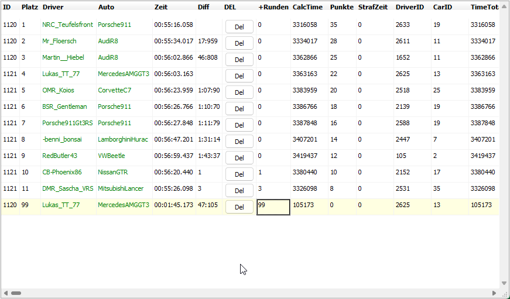Sort by the Zeit column header
510x299 pixels.
click(x=160, y=7)
